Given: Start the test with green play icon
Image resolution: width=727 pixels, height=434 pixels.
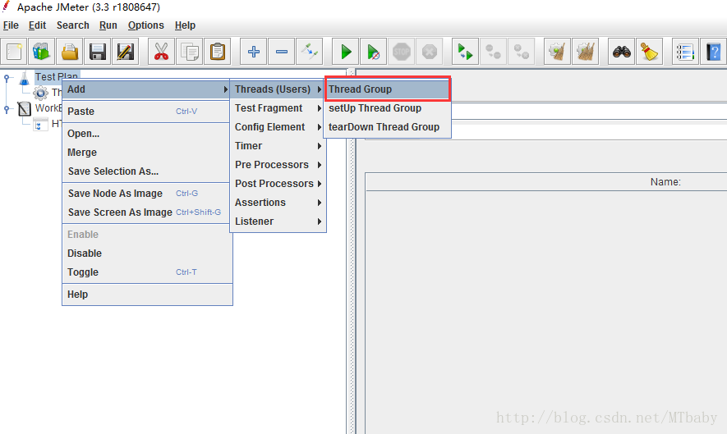Looking at the screenshot, I should (345, 52).
